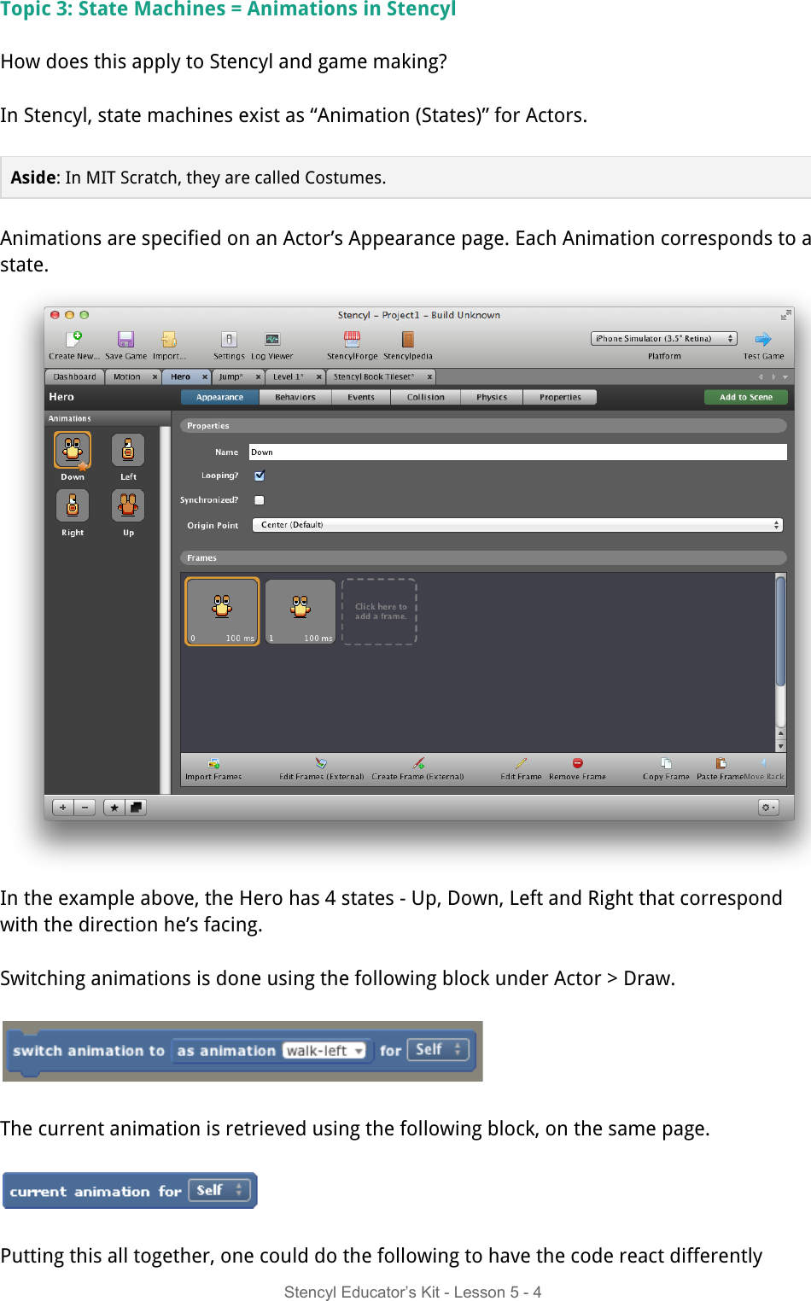Select the Left animation thumbnail
Viewport: 811px width, 1301px height.
[128, 450]
